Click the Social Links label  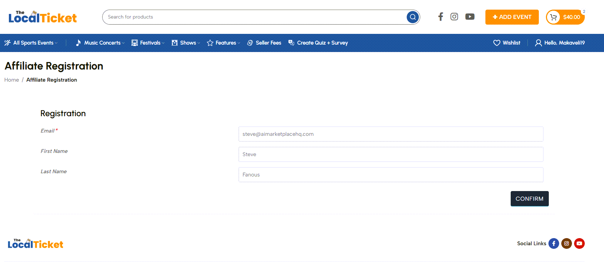point(532,243)
